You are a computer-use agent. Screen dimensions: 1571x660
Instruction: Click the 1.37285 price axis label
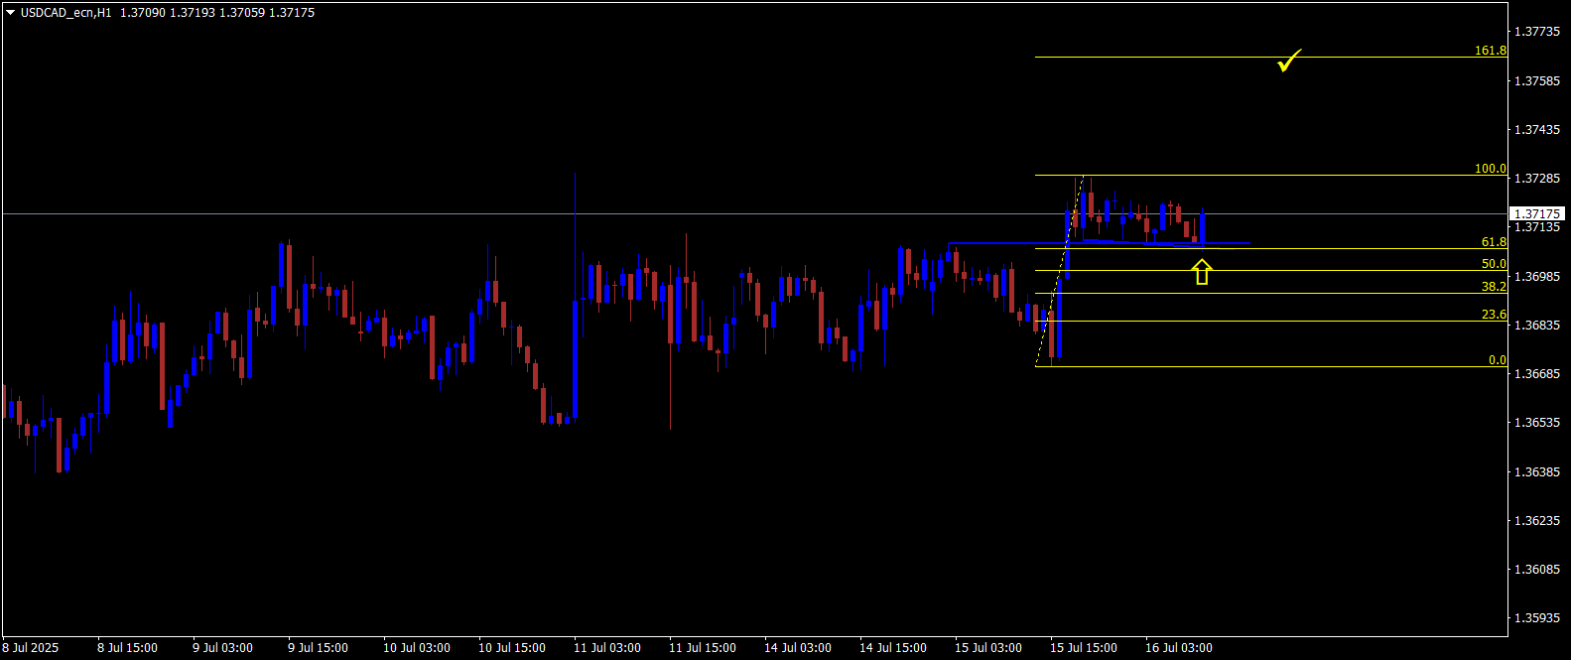pos(1536,179)
